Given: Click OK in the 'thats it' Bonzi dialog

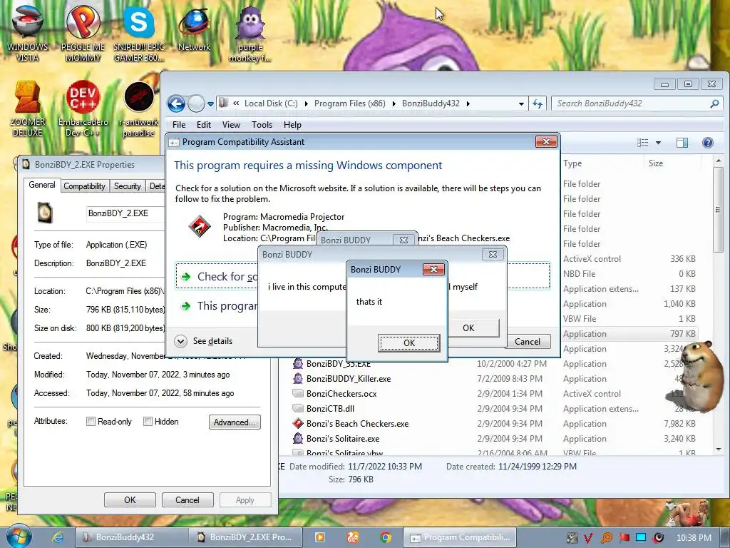Looking at the screenshot, I should pos(408,343).
